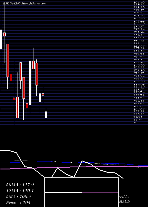Click the Price : 104 value

(x=18, y=203)
